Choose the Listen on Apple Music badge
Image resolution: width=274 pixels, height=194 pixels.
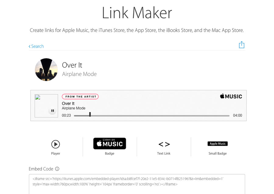(110, 144)
